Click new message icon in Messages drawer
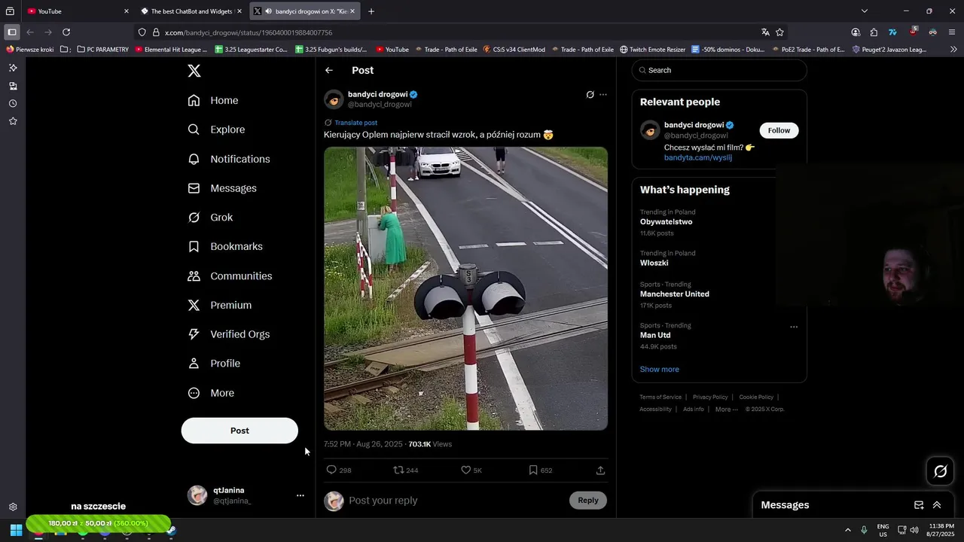964x542 pixels. coord(919,505)
